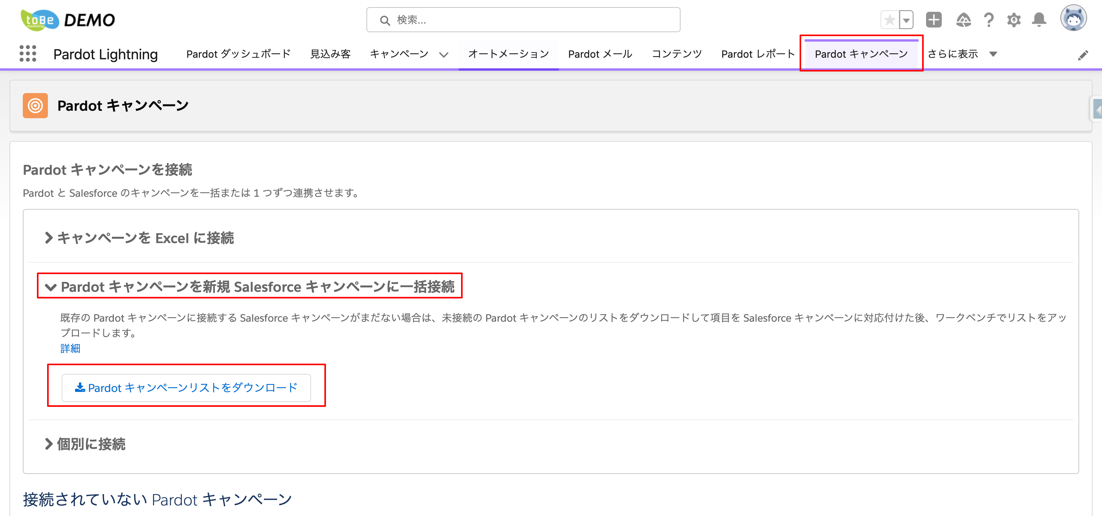1102x516 pixels.
Task: Open the global create plus icon
Action: 934,20
